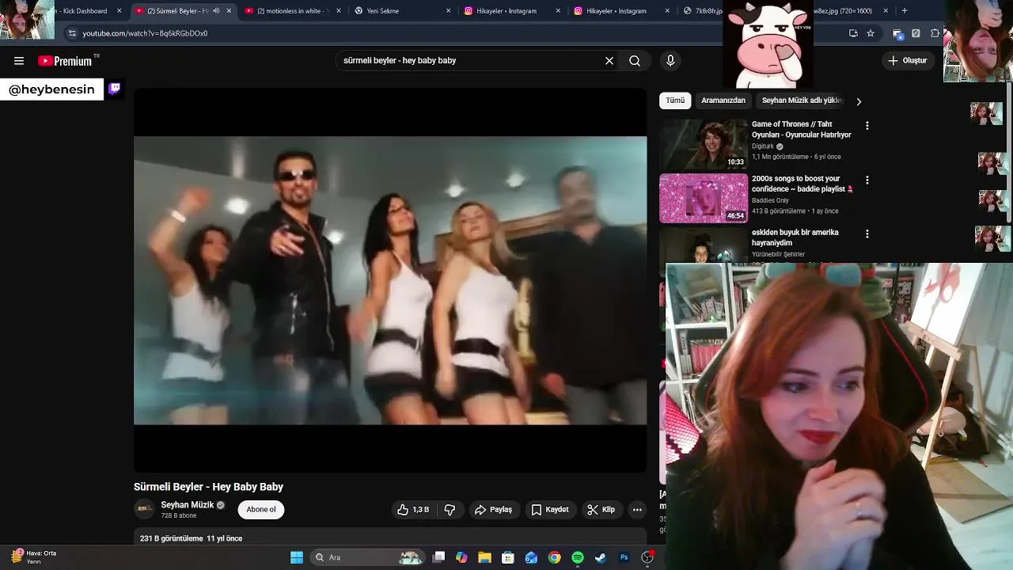
Task: Switch to motionless in white tab
Action: click(x=293, y=11)
